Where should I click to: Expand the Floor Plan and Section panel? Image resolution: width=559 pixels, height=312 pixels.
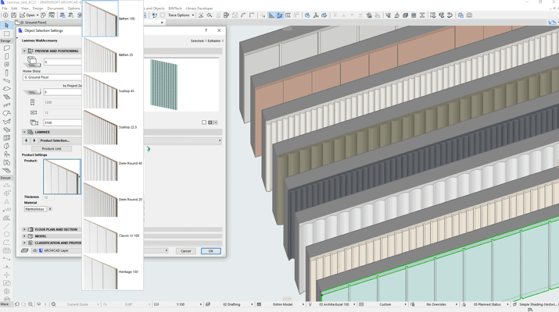(x=24, y=229)
